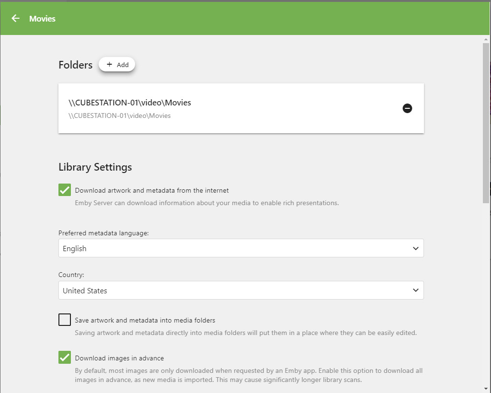Image resolution: width=491 pixels, height=393 pixels.
Task: Disable the Download images in advance checkbox
Action: click(x=65, y=358)
